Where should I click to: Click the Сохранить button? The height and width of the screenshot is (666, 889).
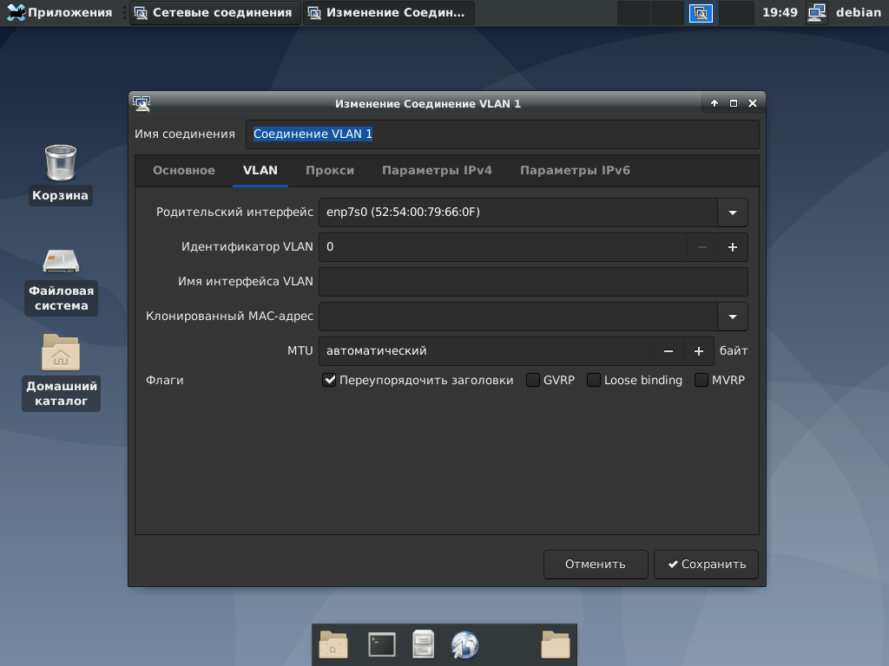click(x=706, y=564)
